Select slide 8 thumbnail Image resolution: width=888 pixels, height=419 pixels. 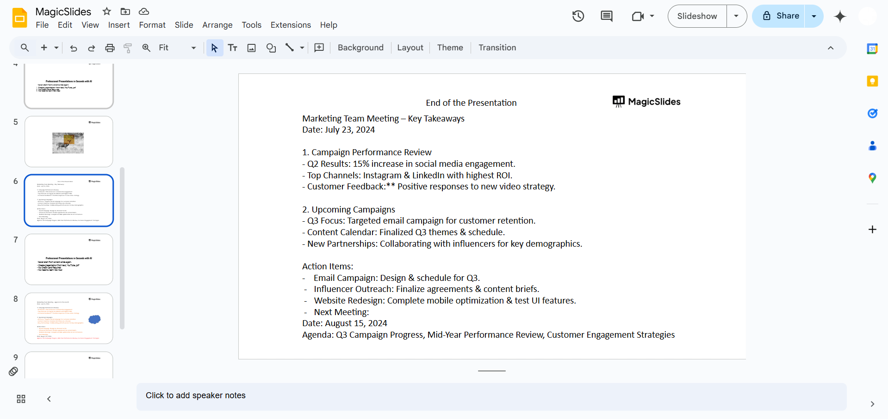pos(69,318)
